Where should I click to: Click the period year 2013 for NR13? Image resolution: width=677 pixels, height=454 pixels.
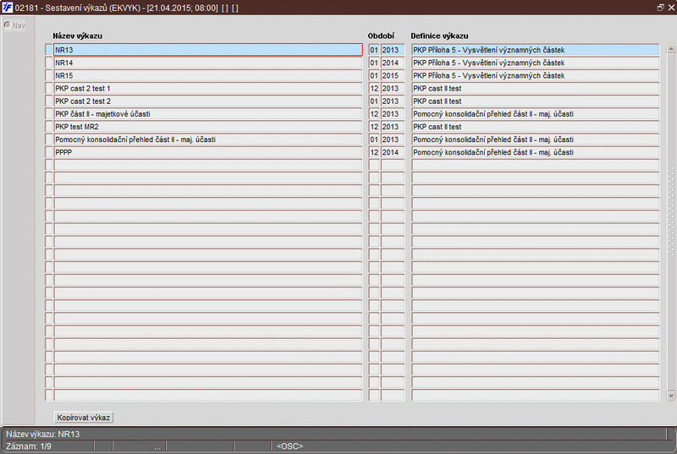point(393,50)
